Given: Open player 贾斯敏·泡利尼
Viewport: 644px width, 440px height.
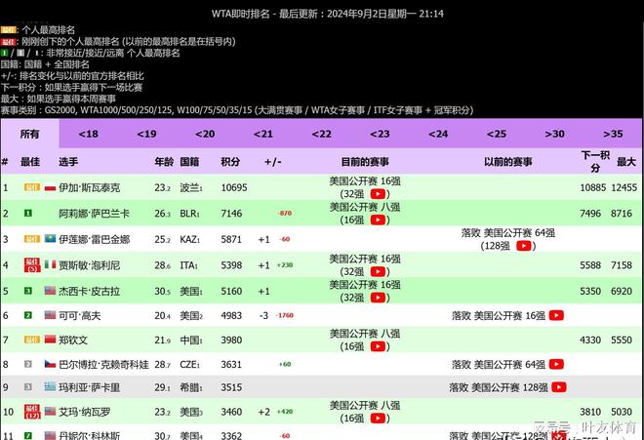Looking at the screenshot, I should click(90, 265).
